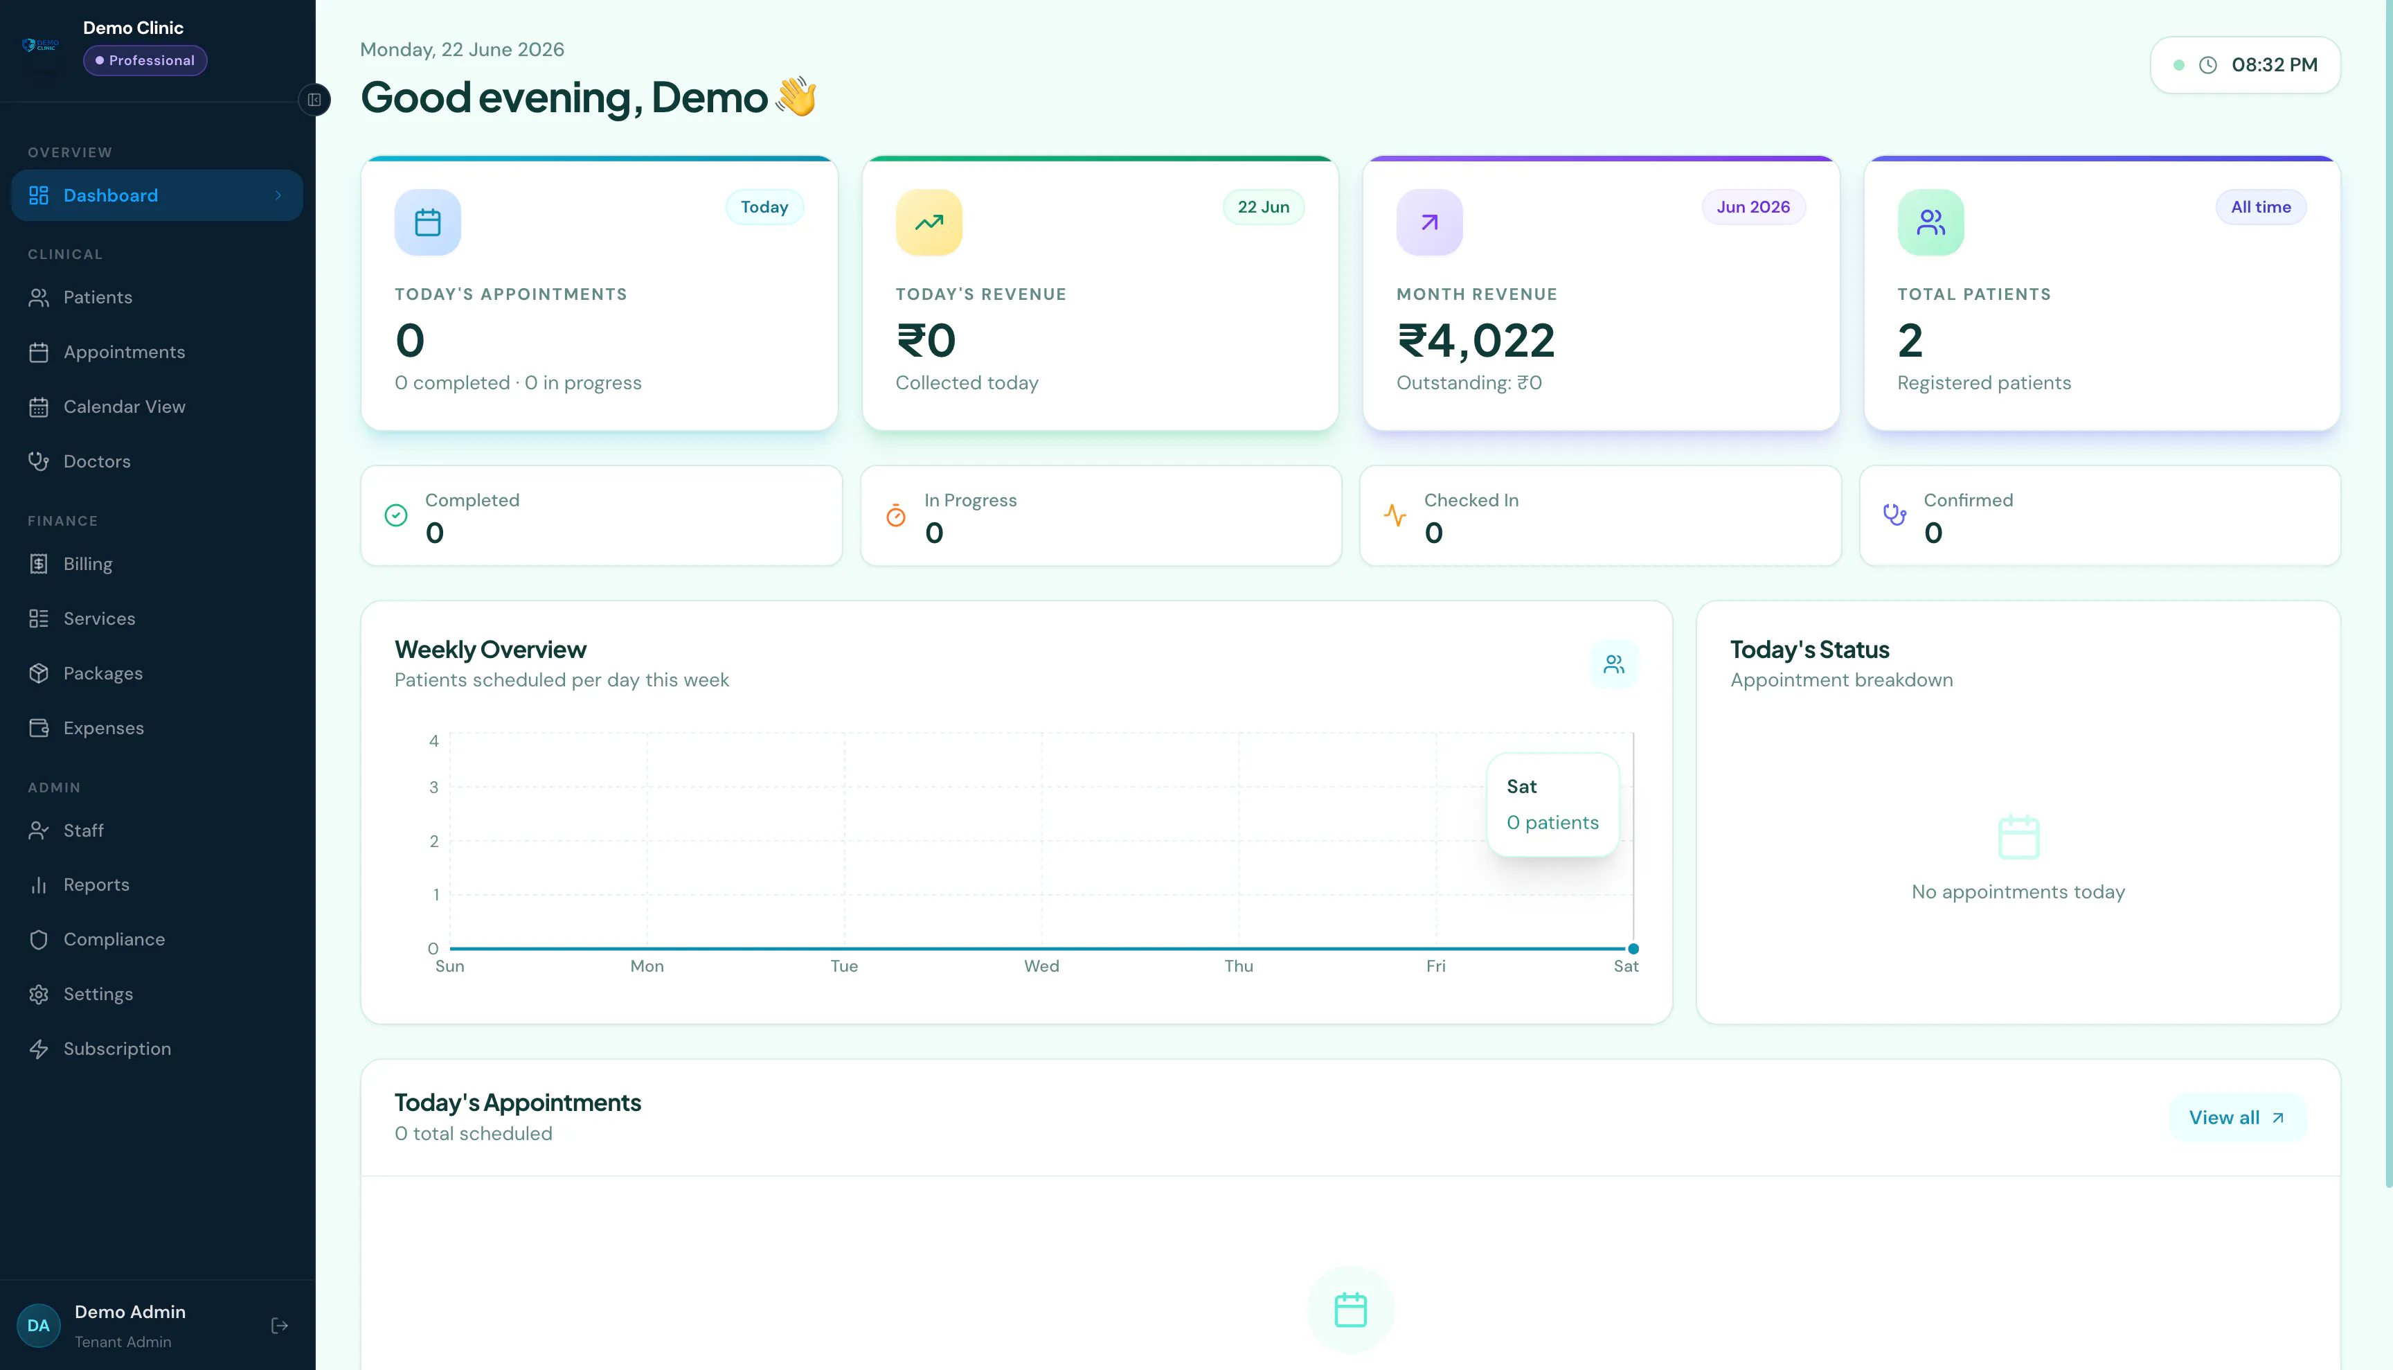Click the DA user avatar
The width and height of the screenshot is (2393, 1370).
pos(39,1325)
